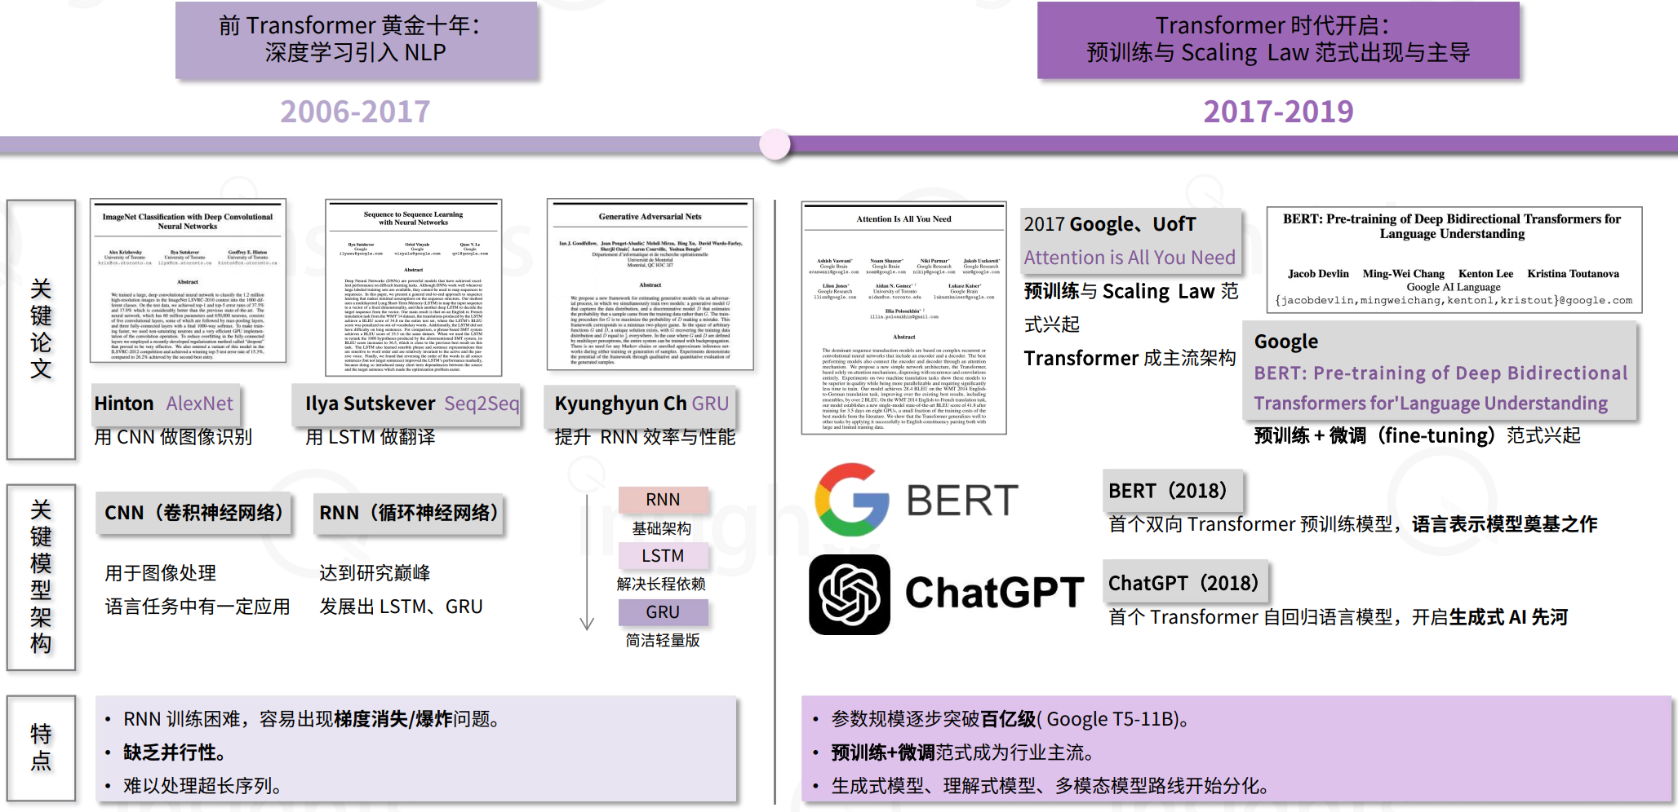The height and width of the screenshot is (812, 1678).
Task: Click the CNN（卷积神经网络）label box
Action: coord(193,513)
